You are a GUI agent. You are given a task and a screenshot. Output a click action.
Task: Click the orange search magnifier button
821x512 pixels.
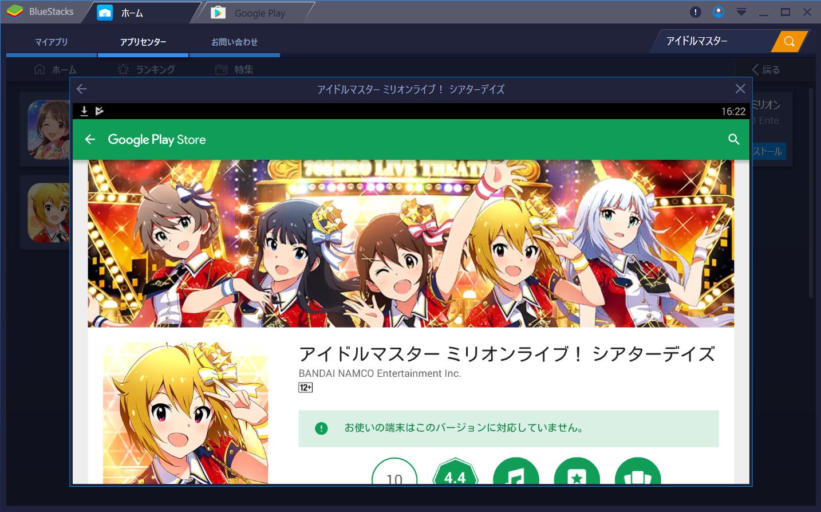790,41
